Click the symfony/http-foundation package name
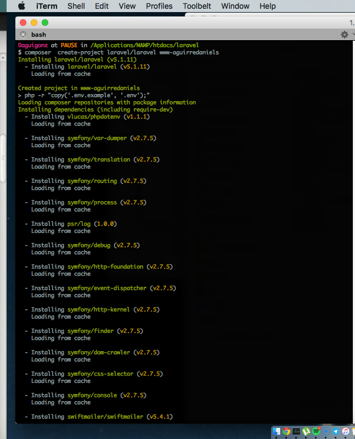This screenshot has height=439, width=355. pos(105,266)
